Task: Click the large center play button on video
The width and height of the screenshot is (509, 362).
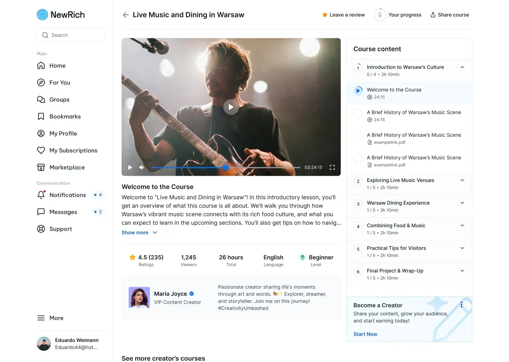Action: [231, 107]
